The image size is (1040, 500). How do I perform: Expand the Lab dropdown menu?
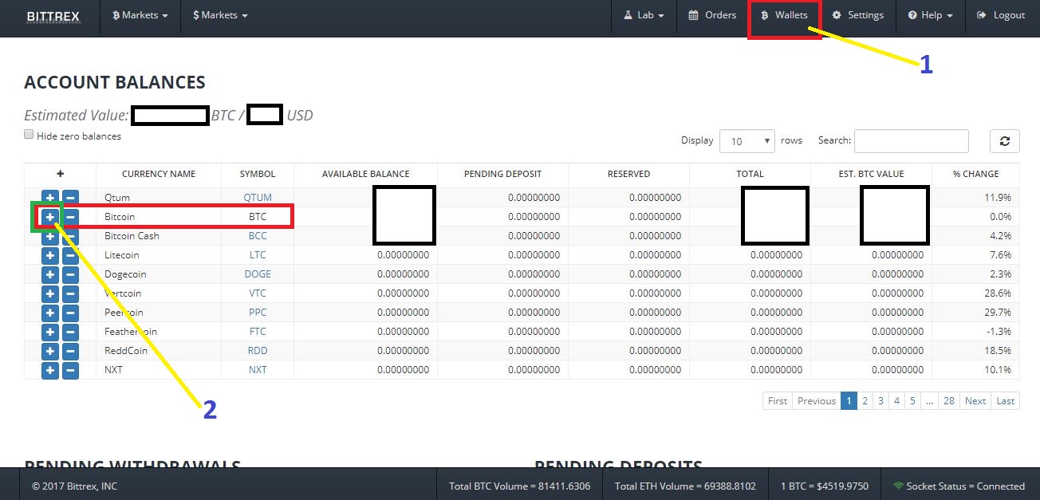644,15
